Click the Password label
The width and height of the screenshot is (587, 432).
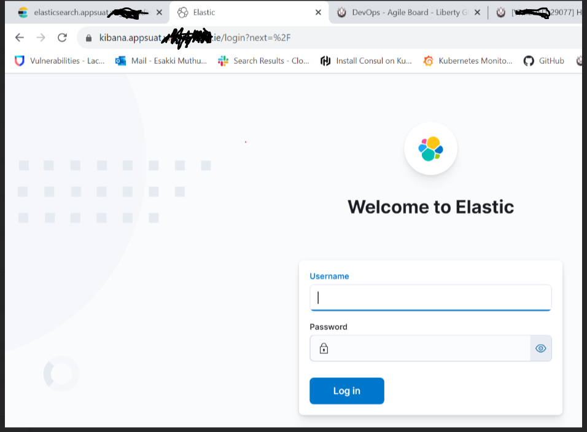point(328,327)
